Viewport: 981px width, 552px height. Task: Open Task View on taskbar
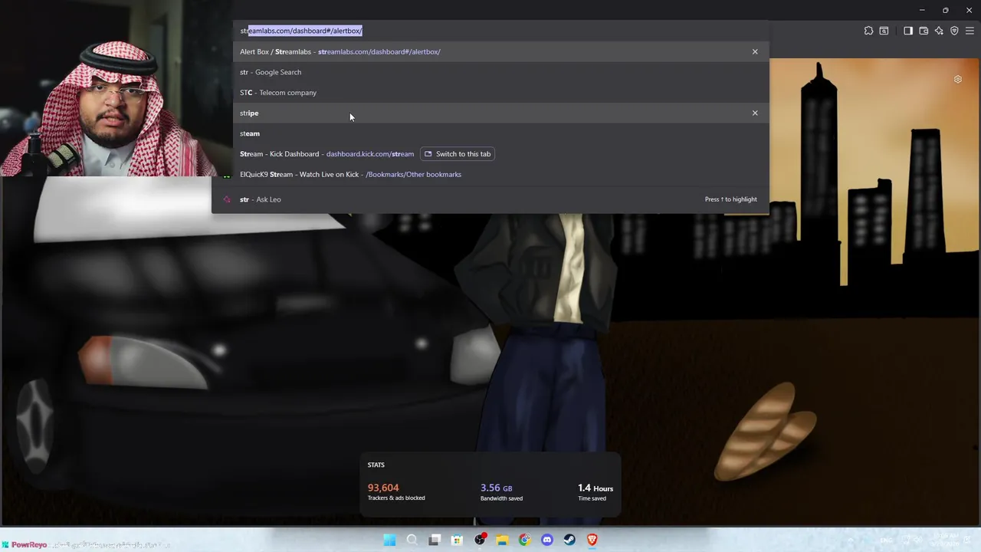(435, 540)
